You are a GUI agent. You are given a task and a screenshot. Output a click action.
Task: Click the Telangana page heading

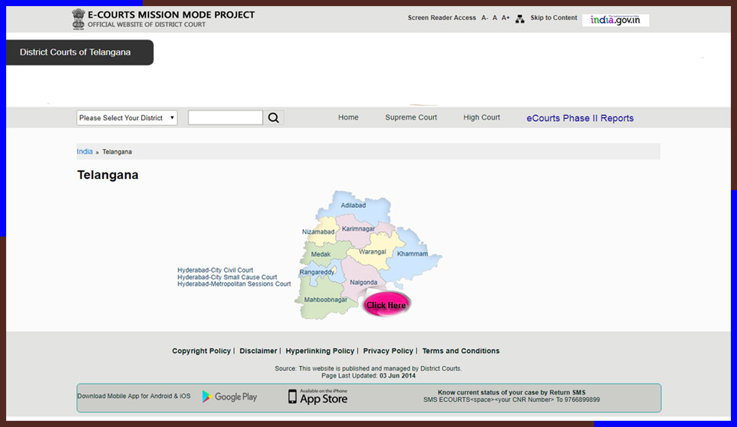pos(107,175)
